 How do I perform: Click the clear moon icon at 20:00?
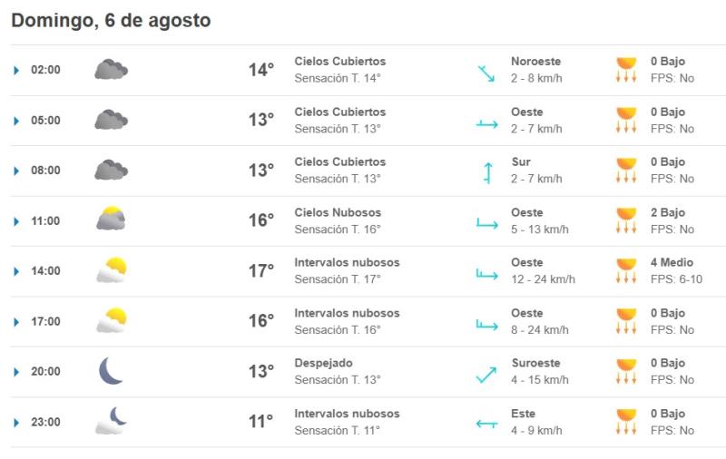111,371
